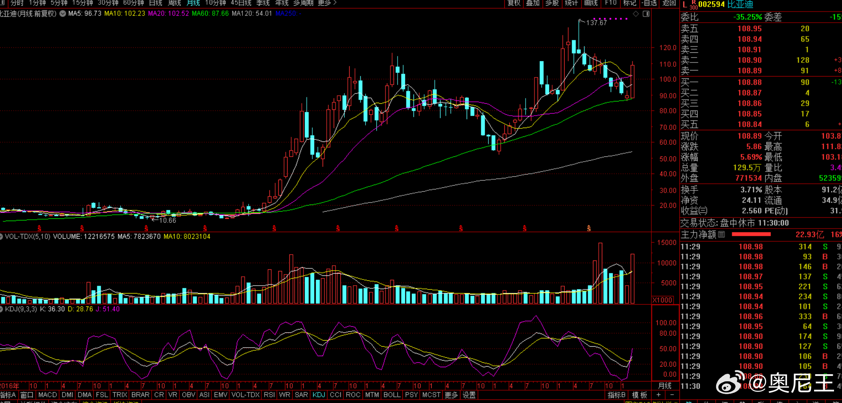This screenshot has width=842, height=403.
Task: Click the KDJ panel circle icon
Action: [x=1, y=309]
